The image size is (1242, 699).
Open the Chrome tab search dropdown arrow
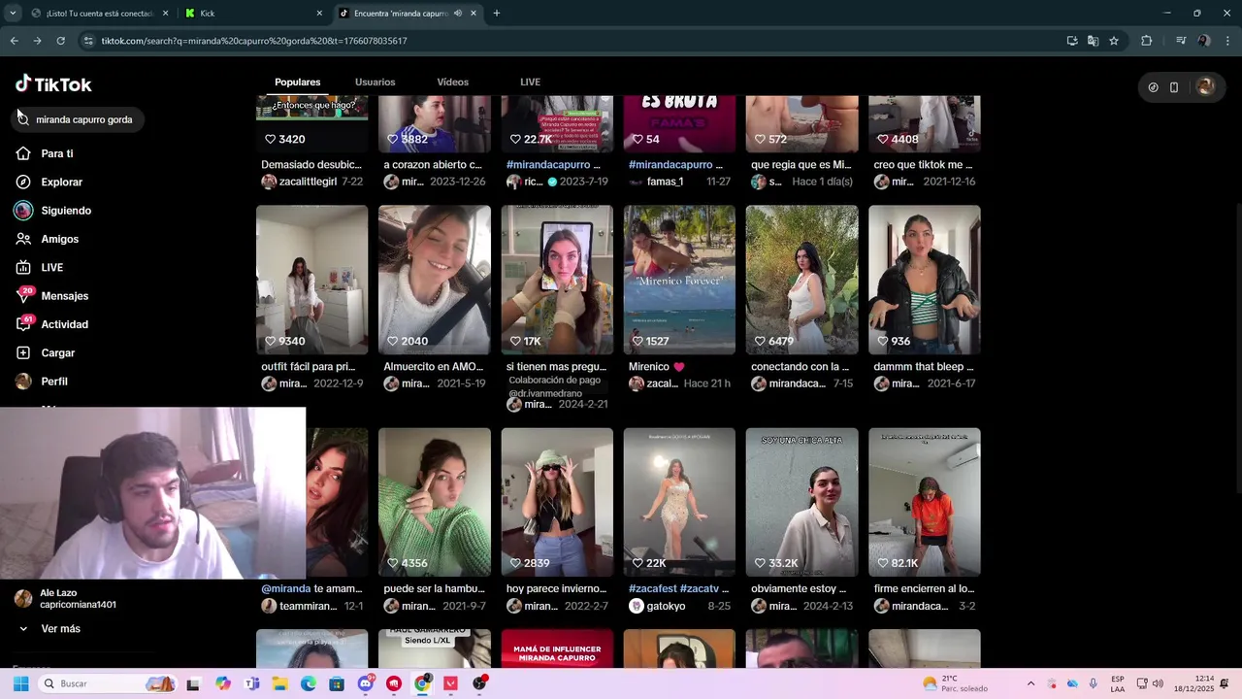[13, 14]
